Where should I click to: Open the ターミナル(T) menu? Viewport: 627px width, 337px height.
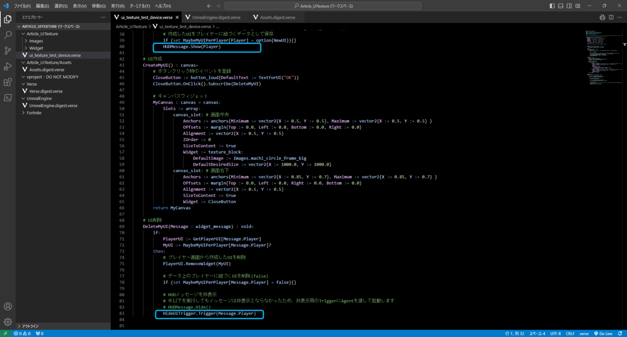coord(140,6)
